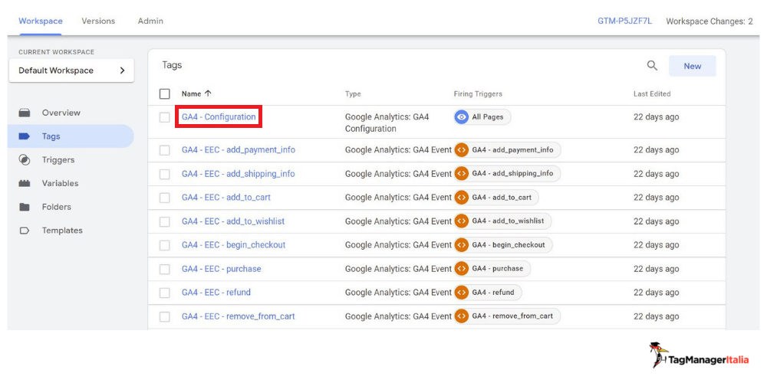Expand the Default Workspace selector chevron

pos(122,70)
